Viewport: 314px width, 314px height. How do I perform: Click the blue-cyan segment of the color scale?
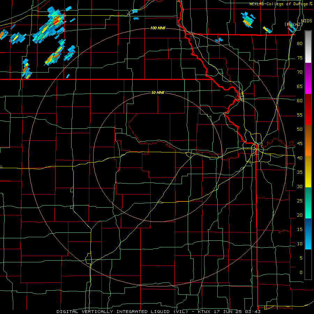point(308,234)
